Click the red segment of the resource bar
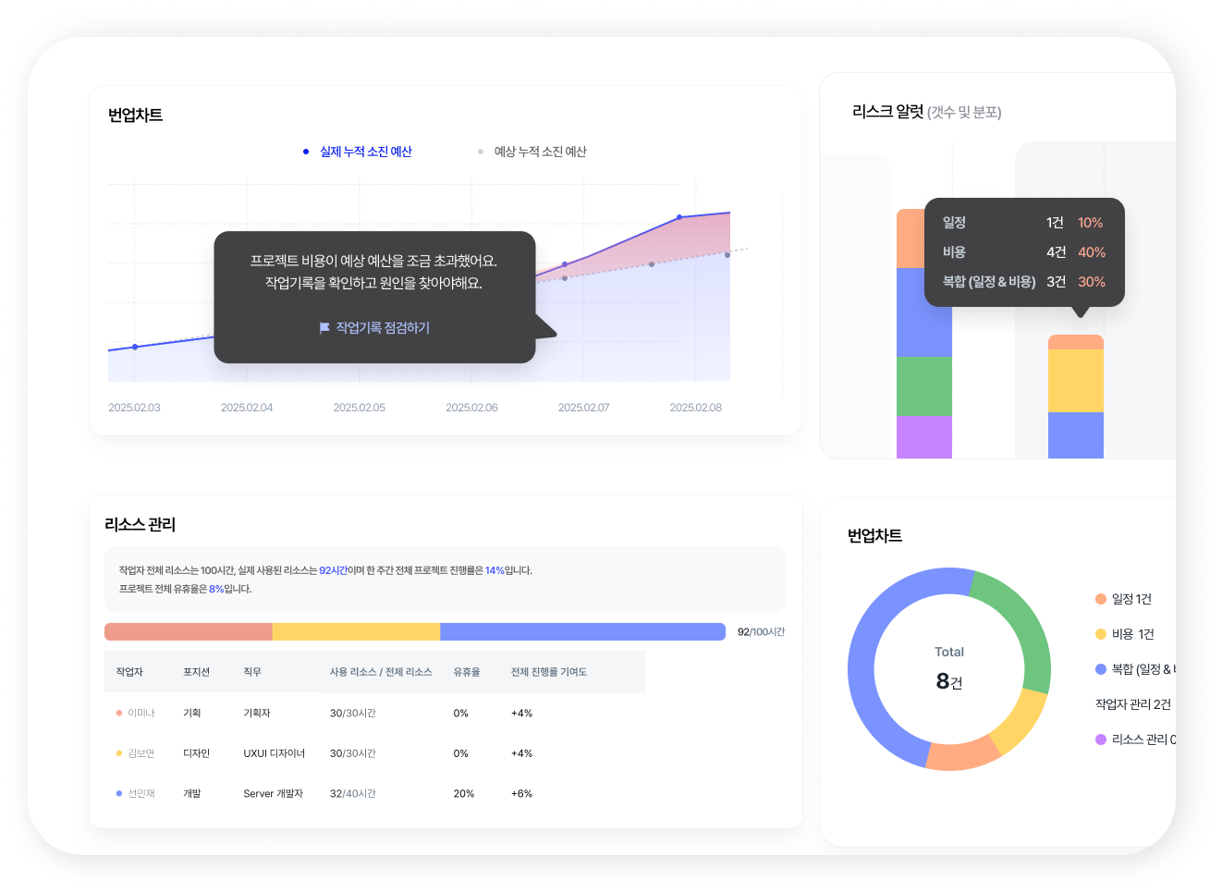This screenshot has width=1222, height=892. (189, 632)
